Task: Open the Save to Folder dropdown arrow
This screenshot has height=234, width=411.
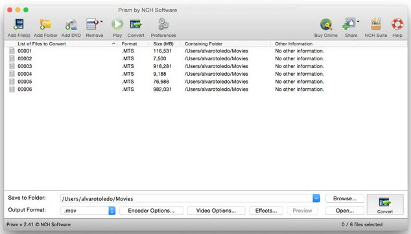Action: [x=316, y=198]
